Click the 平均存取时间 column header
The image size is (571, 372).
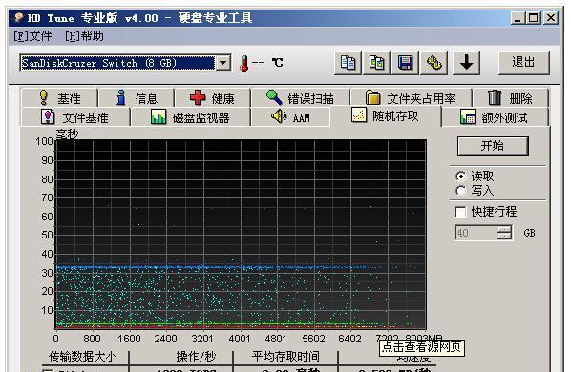click(x=285, y=357)
